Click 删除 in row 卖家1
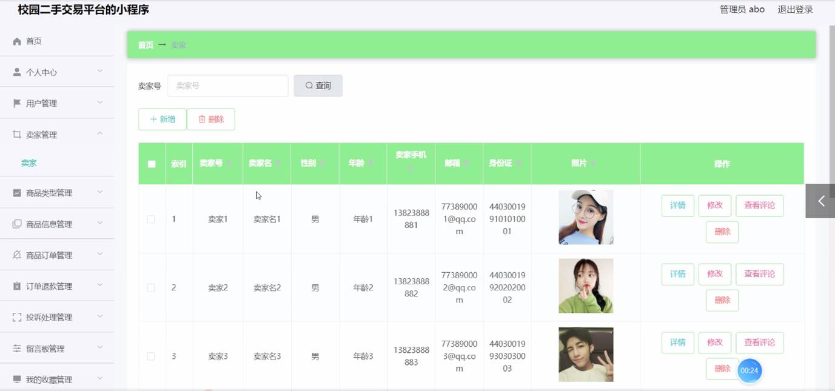 (722, 232)
